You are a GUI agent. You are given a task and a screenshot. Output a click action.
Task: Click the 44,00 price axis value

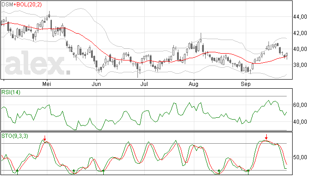300,17
